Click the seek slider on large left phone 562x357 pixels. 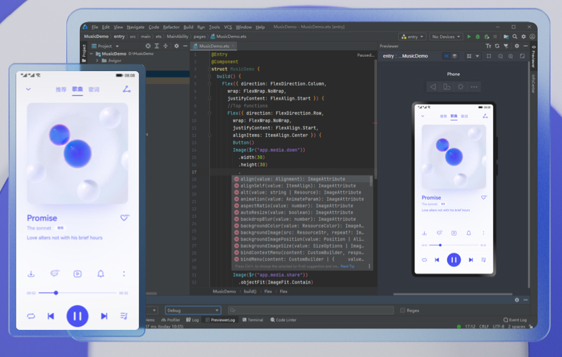pyautogui.click(x=78, y=293)
